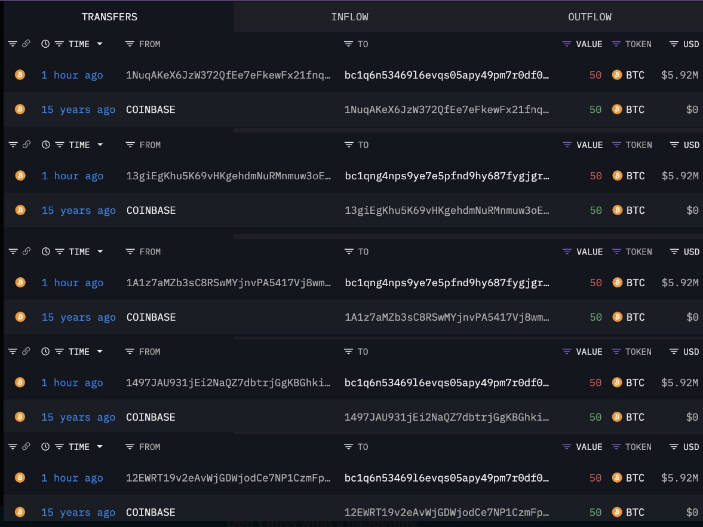The image size is (703, 527).
Task: Switch to the OUTFLOW tab
Action: (x=590, y=17)
